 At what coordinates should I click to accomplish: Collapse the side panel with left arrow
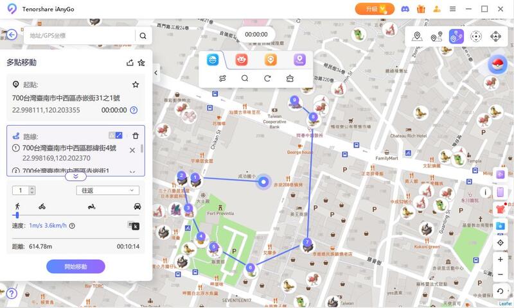156,73
